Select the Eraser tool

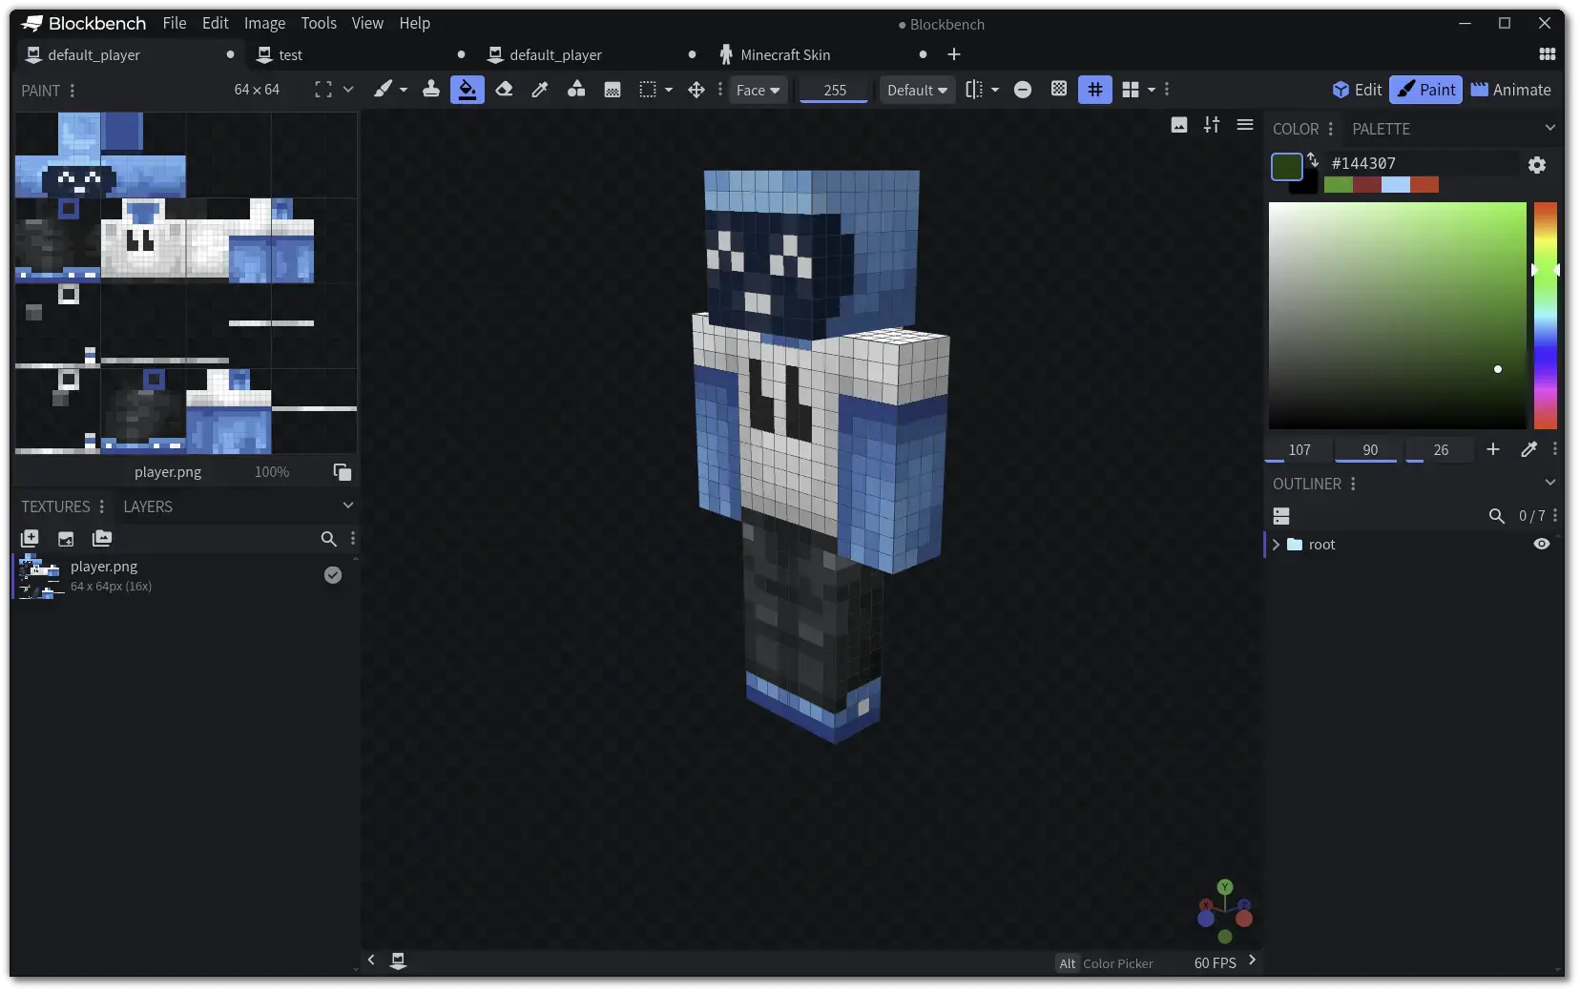504,90
